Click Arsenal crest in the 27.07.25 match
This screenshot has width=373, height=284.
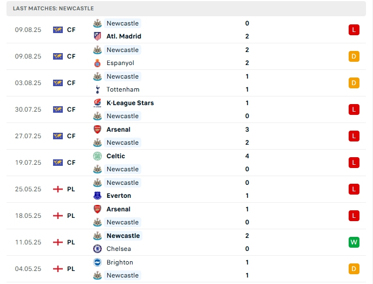(x=97, y=130)
